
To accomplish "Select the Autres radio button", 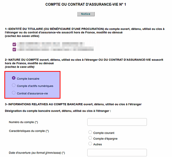I will [90, 143].
